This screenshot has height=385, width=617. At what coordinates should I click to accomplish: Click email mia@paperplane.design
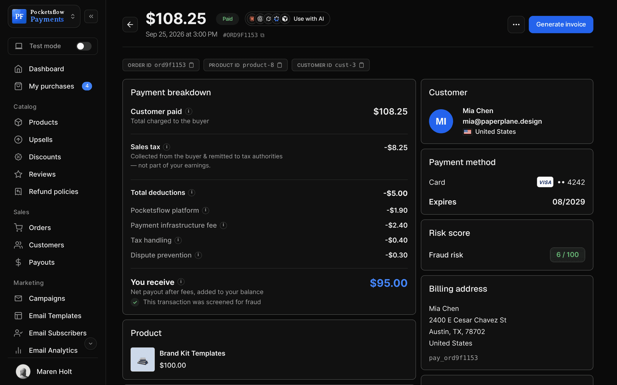[502, 121]
